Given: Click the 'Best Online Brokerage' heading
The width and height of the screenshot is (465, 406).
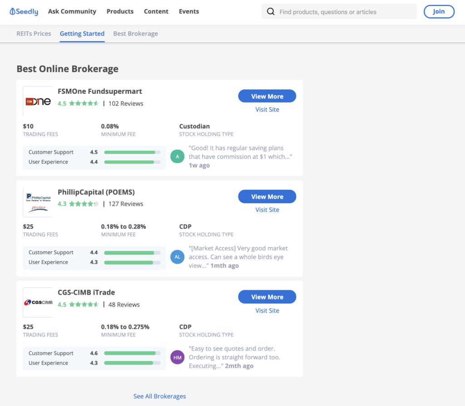Looking at the screenshot, I should click(x=68, y=69).
